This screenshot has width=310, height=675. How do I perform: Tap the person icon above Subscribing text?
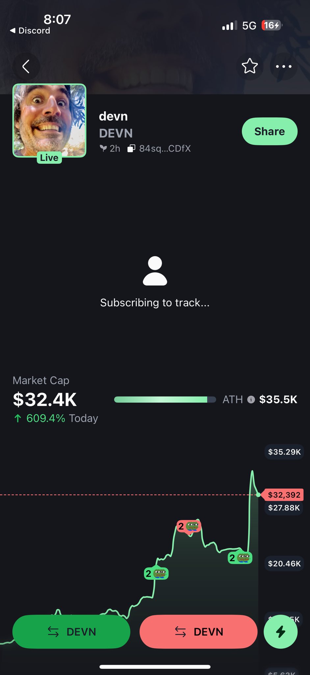click(x=155, y=271)
